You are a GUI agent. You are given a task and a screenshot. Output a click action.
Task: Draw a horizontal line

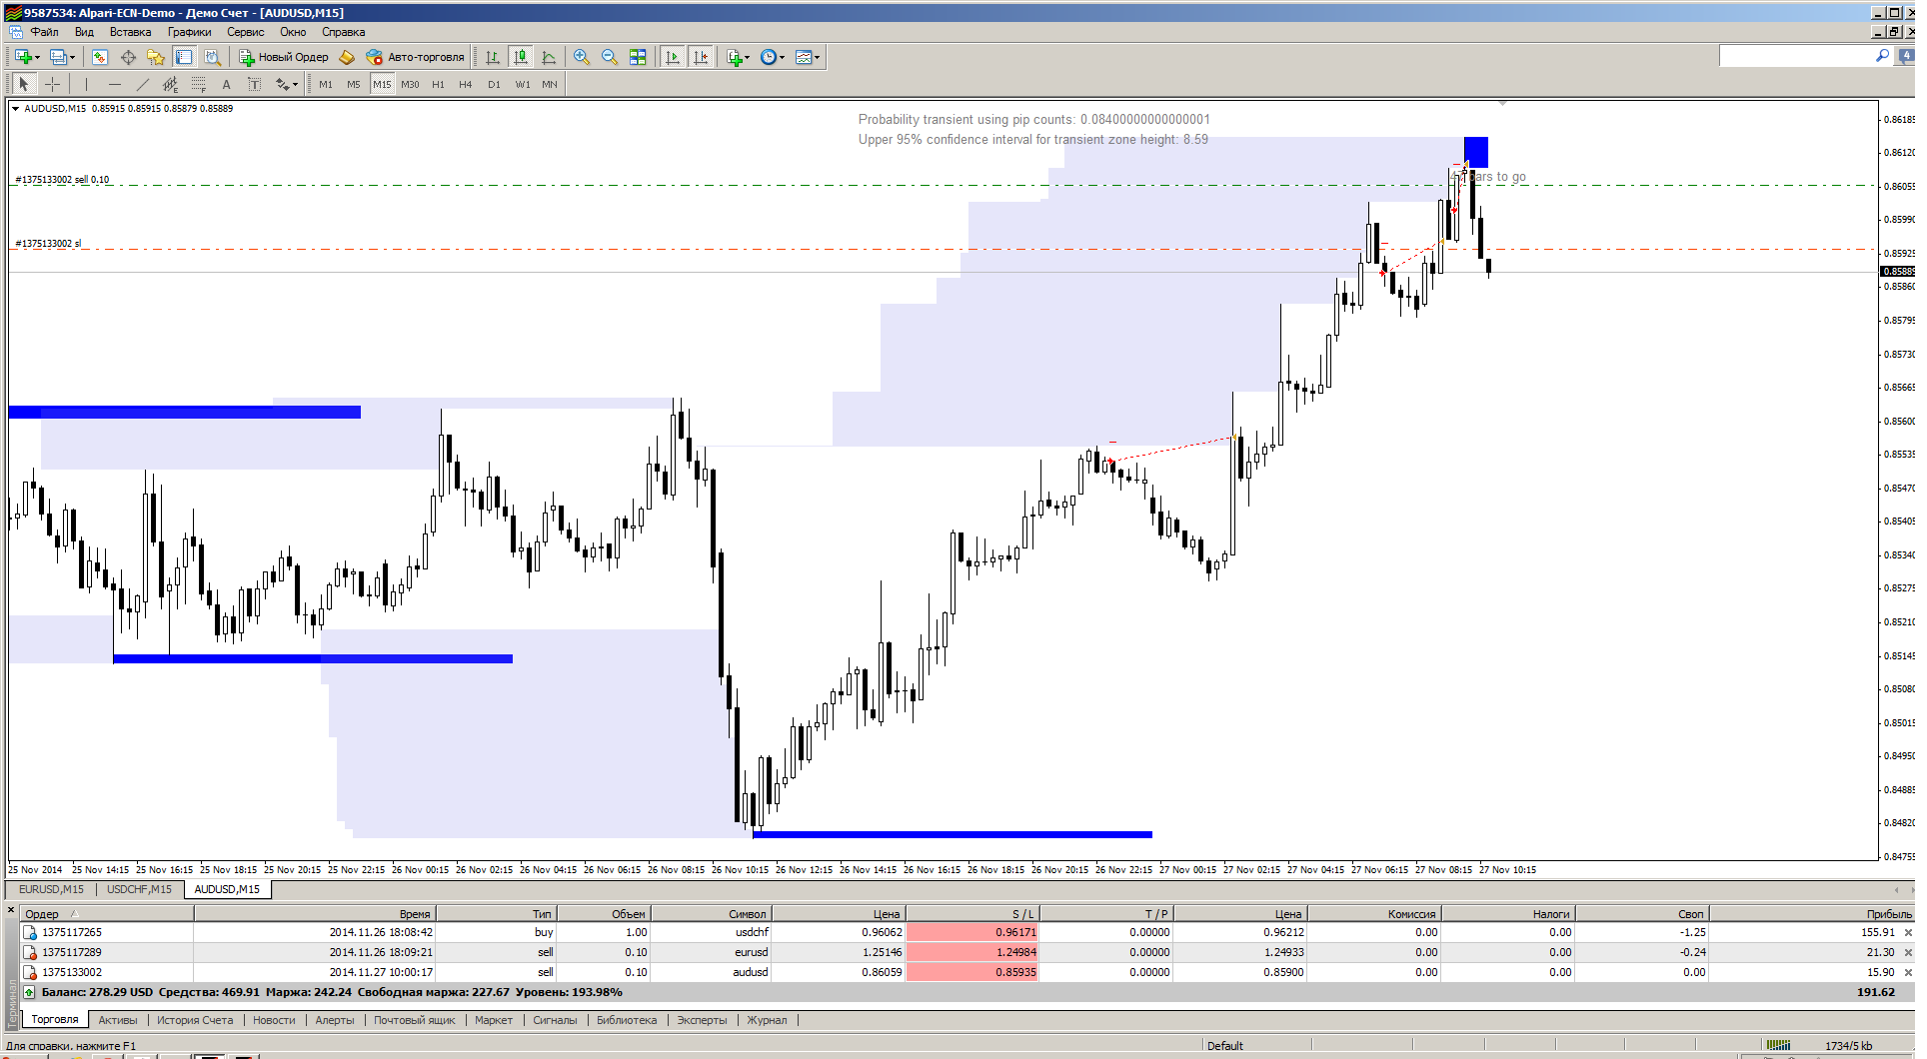click(114, 84)
